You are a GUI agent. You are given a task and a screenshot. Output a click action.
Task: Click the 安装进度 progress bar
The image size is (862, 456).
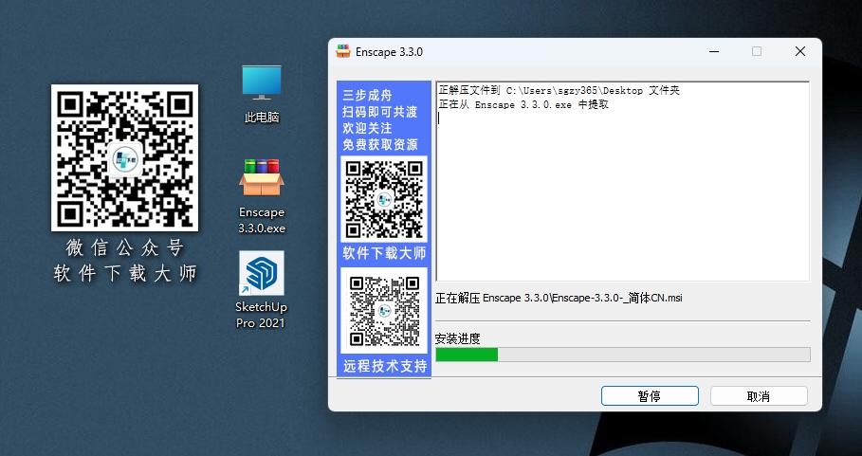coord(623,355)
